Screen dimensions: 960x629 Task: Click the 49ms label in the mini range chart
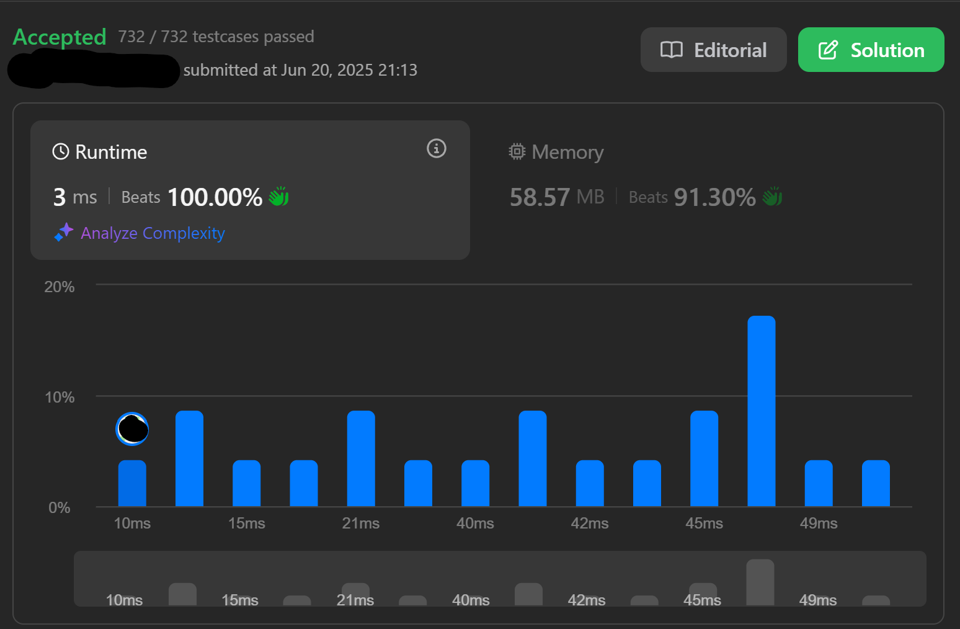tap(818, 600)
